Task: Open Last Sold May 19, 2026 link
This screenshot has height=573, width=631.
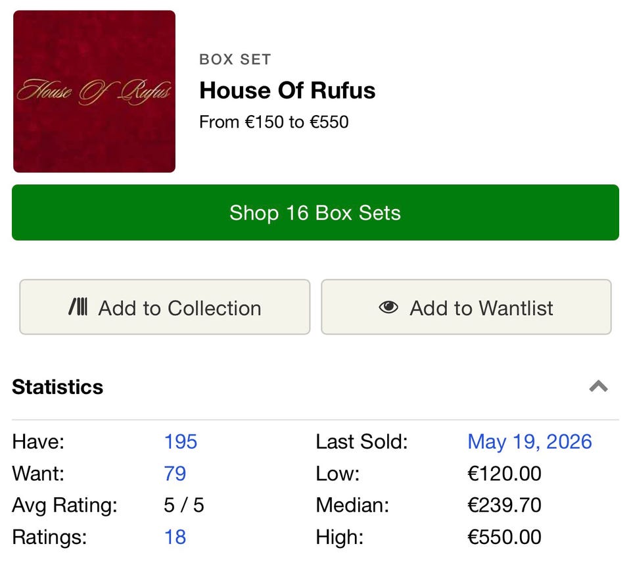Action: point(530,441)
